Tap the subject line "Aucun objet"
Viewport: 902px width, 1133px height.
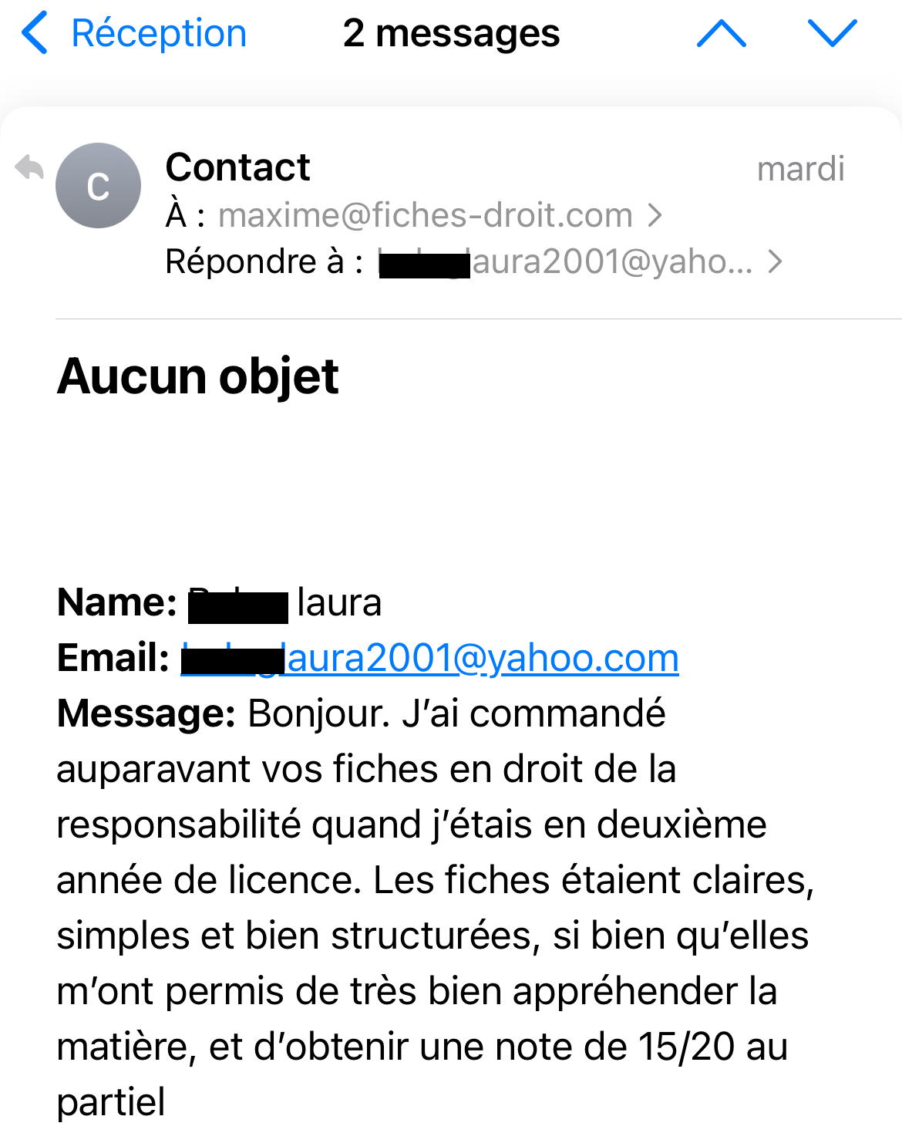coord(198,376)
